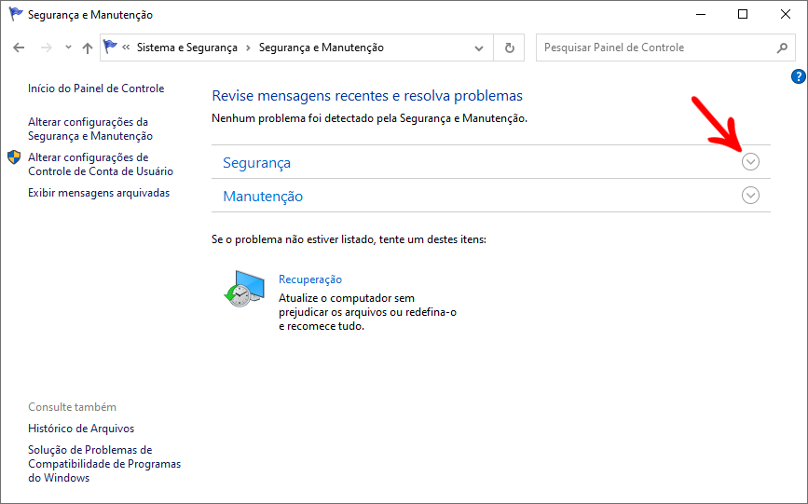Refresh the Control Panel page
Image resolution: width=808 pixels, height=504 pixels.
pyautogui.click(x=509, y=48)
